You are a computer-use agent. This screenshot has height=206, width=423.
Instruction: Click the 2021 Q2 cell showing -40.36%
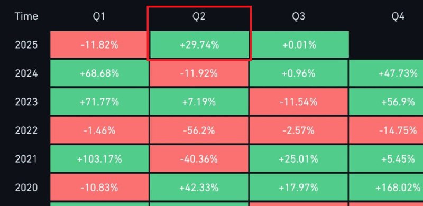coord(199,159)
